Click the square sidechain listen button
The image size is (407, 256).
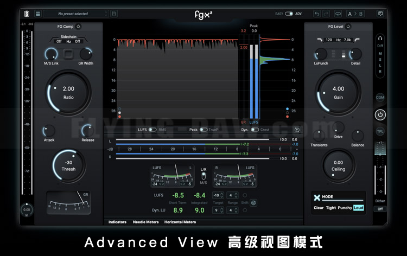point(68,54)
